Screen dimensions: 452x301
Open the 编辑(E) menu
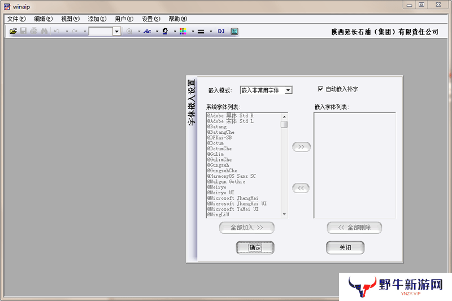(x=44, y=19)
